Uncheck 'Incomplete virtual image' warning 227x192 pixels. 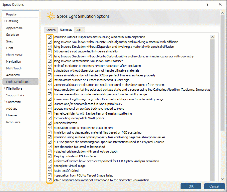point(49,166)
